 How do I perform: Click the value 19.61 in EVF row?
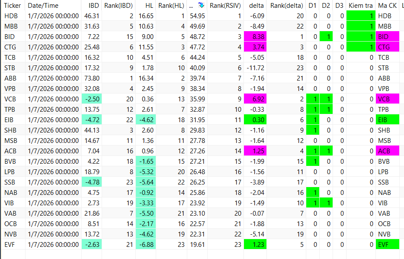(197, 245)
